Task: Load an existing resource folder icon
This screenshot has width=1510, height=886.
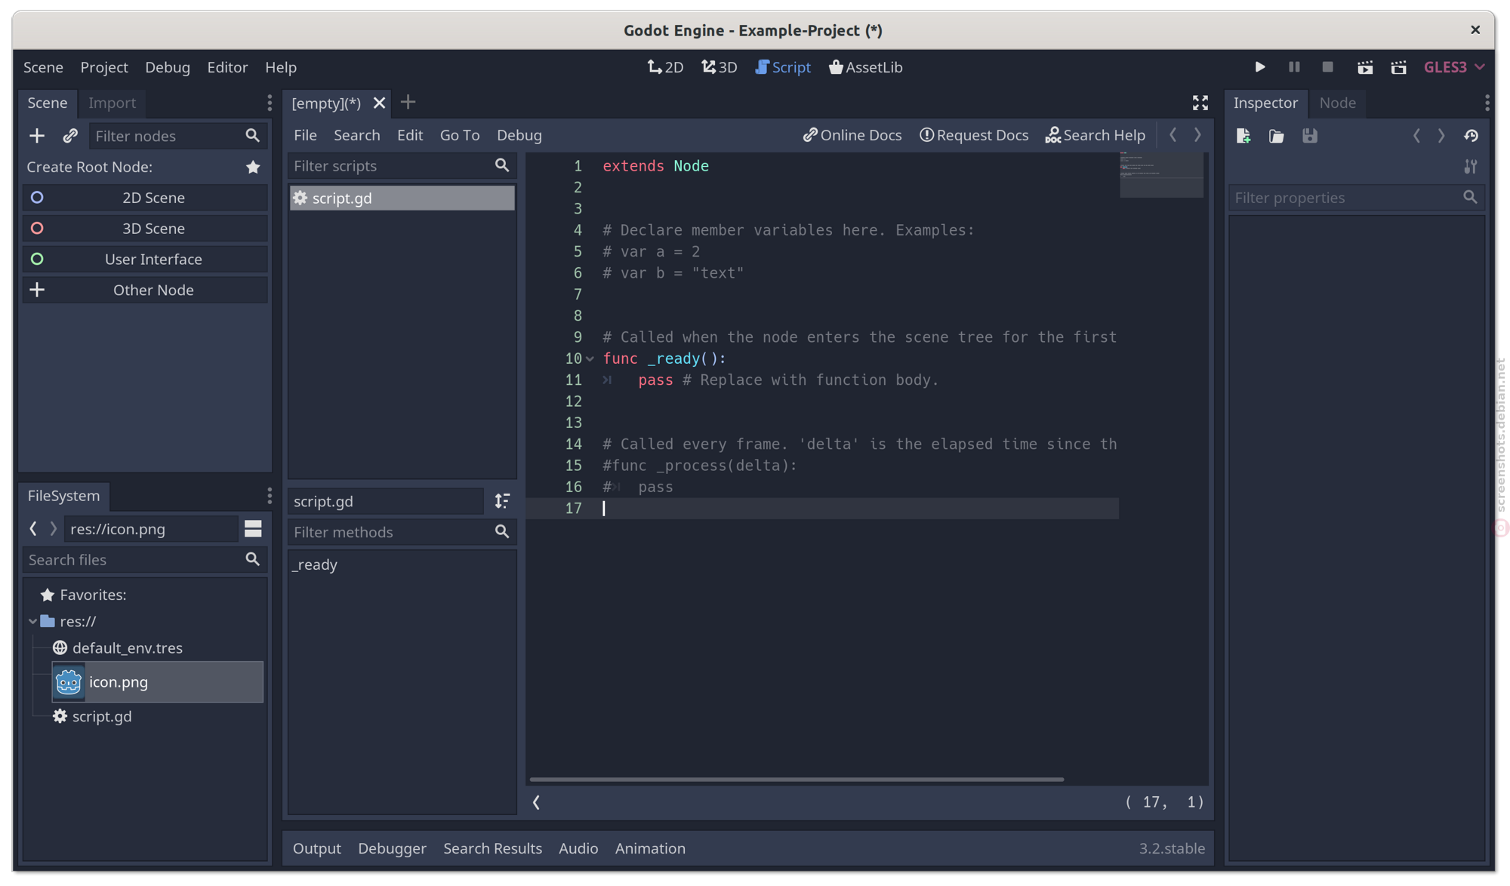Action: coord(1276,136)
